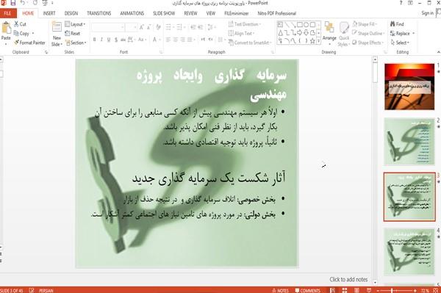Click the Cut scissors icon
The image size is (441, 293).
[x=16, y=24]
